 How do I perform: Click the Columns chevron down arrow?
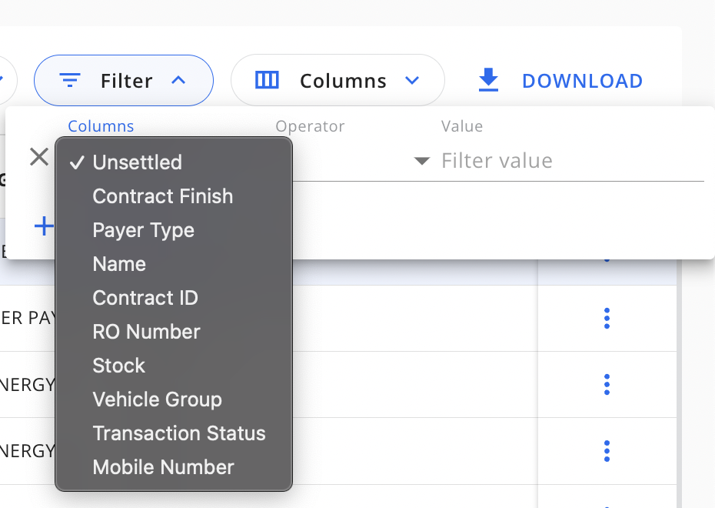pyautogui.click(x=412, y=80)
